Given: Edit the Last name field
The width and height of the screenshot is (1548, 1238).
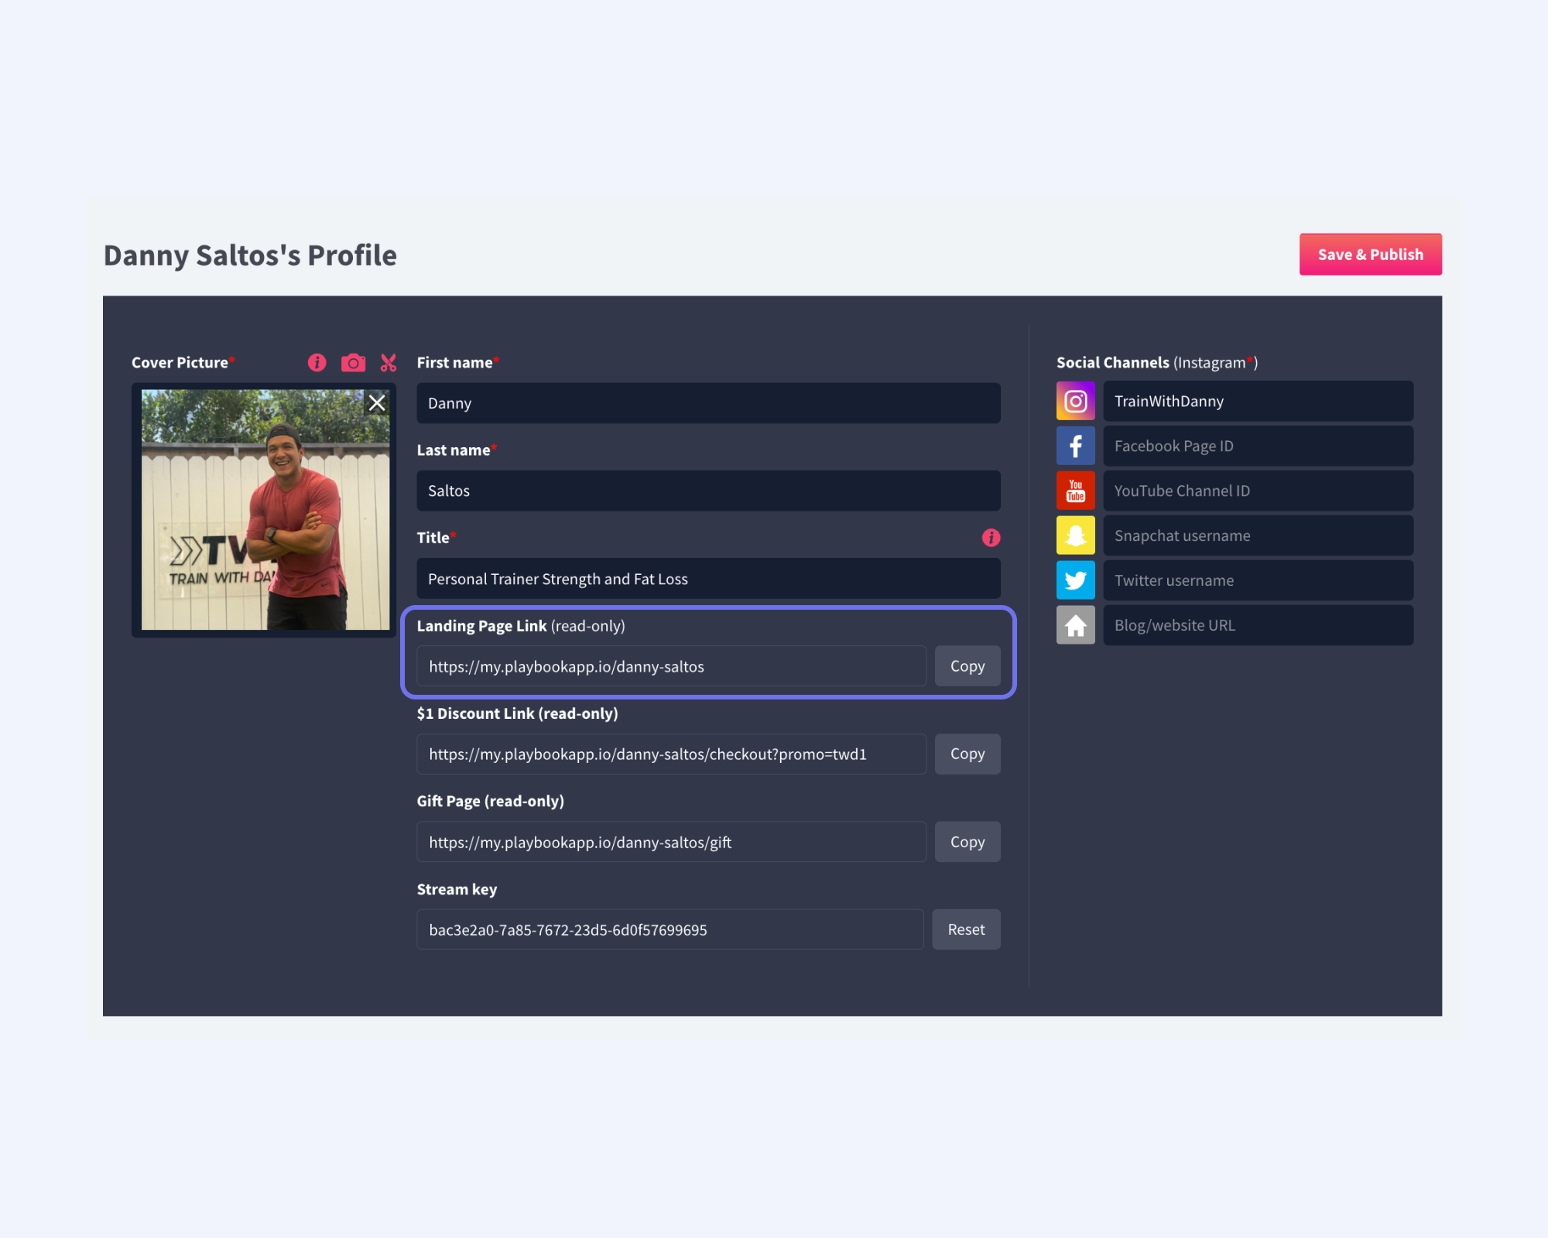Looking at the screenshot, I should 708,491.
